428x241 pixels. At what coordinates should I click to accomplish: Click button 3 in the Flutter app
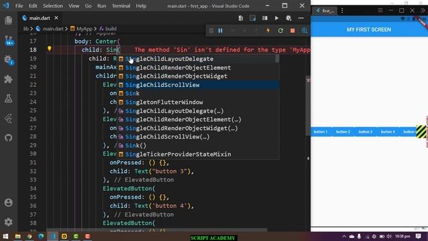[365, 132]
